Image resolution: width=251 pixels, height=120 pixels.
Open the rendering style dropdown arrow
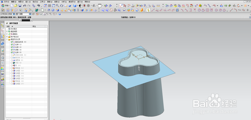(77, 5)
